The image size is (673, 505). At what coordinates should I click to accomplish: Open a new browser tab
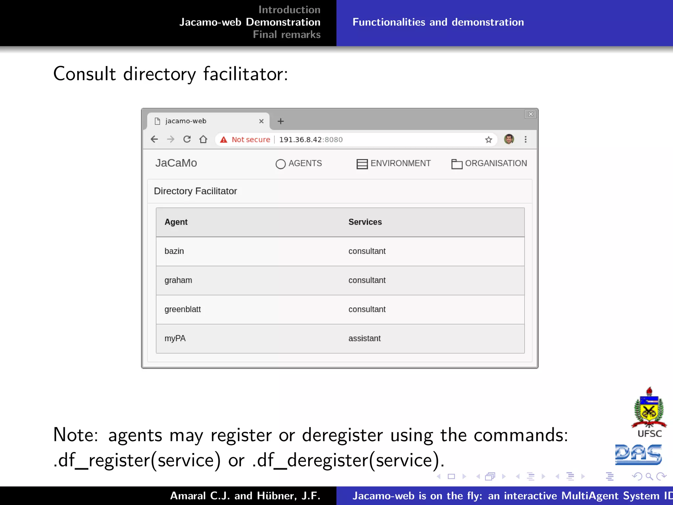281,121
